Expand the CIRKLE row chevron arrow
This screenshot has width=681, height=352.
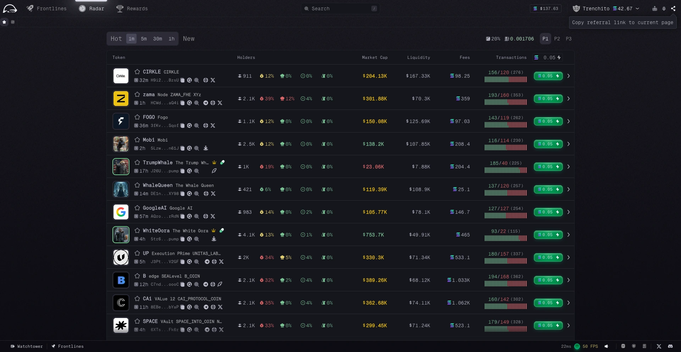click(569, 76)
